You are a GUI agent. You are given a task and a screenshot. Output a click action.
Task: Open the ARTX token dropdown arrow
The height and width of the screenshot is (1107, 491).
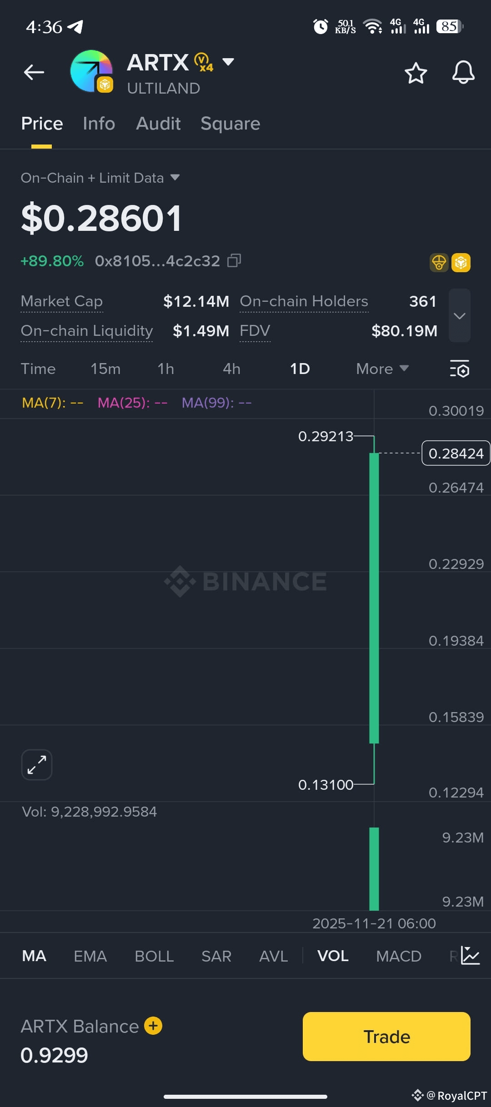pos(228,61)
